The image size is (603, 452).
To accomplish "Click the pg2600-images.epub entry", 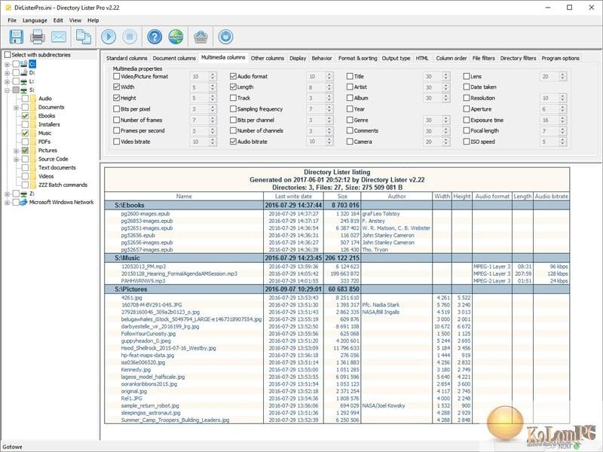I will 145,214.
